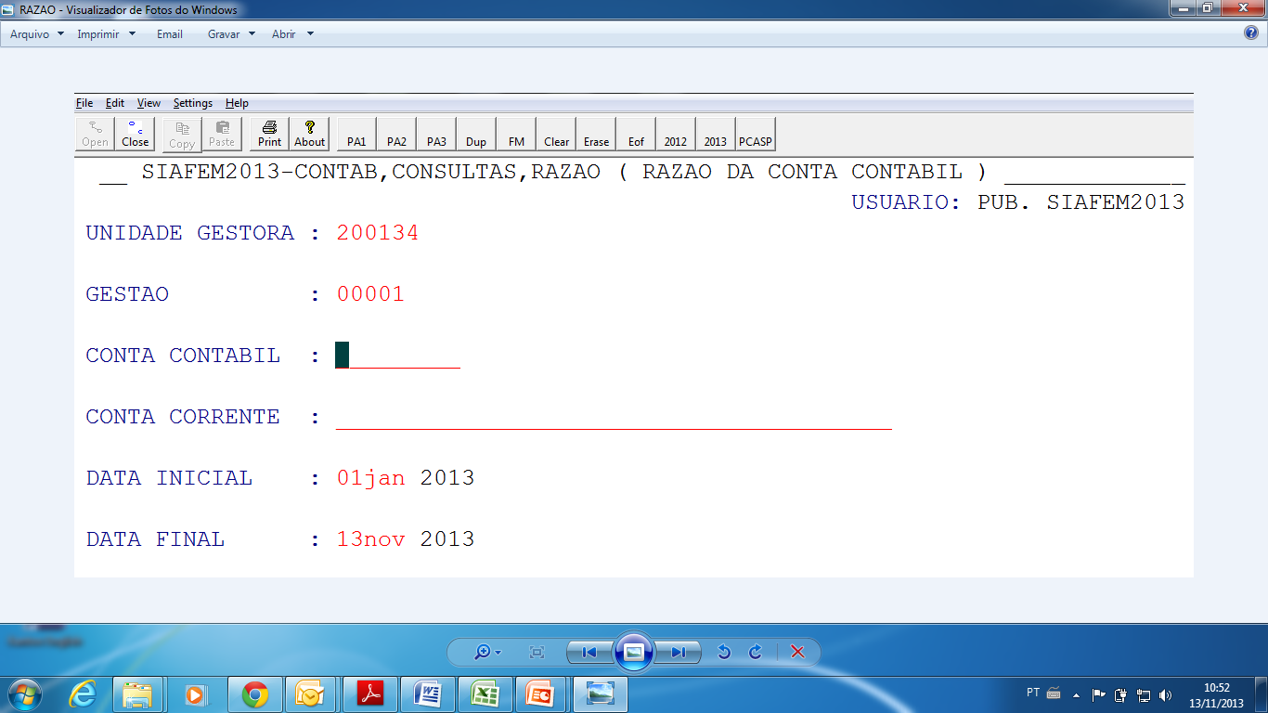Click the network tray icon

(1144, 694)
